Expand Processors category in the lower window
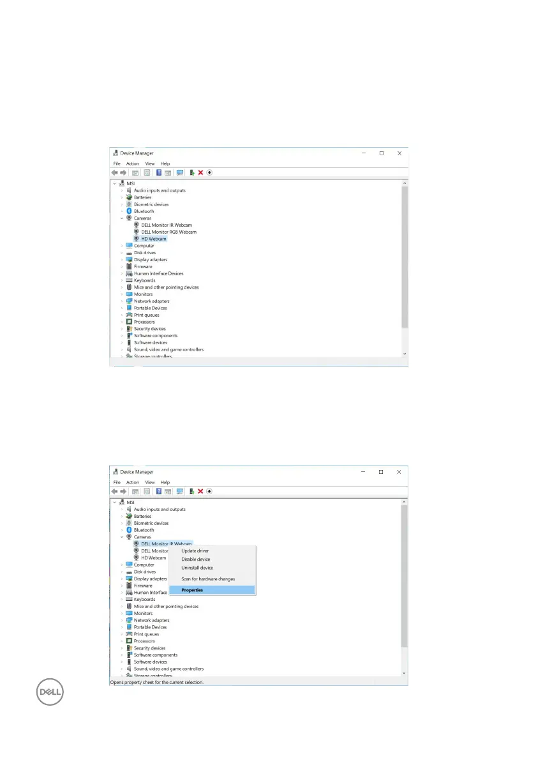536x760 pixels. [x=122, y=641]
